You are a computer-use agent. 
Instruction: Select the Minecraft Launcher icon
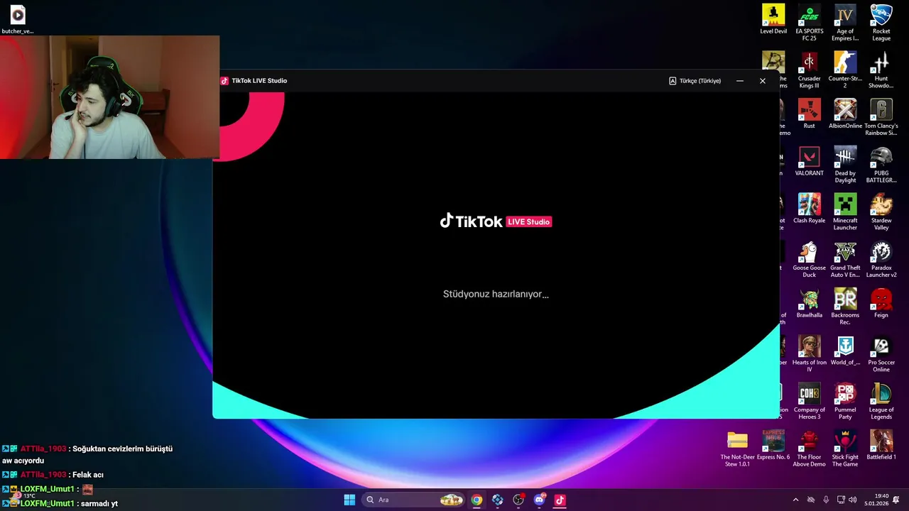click(845, 212)
